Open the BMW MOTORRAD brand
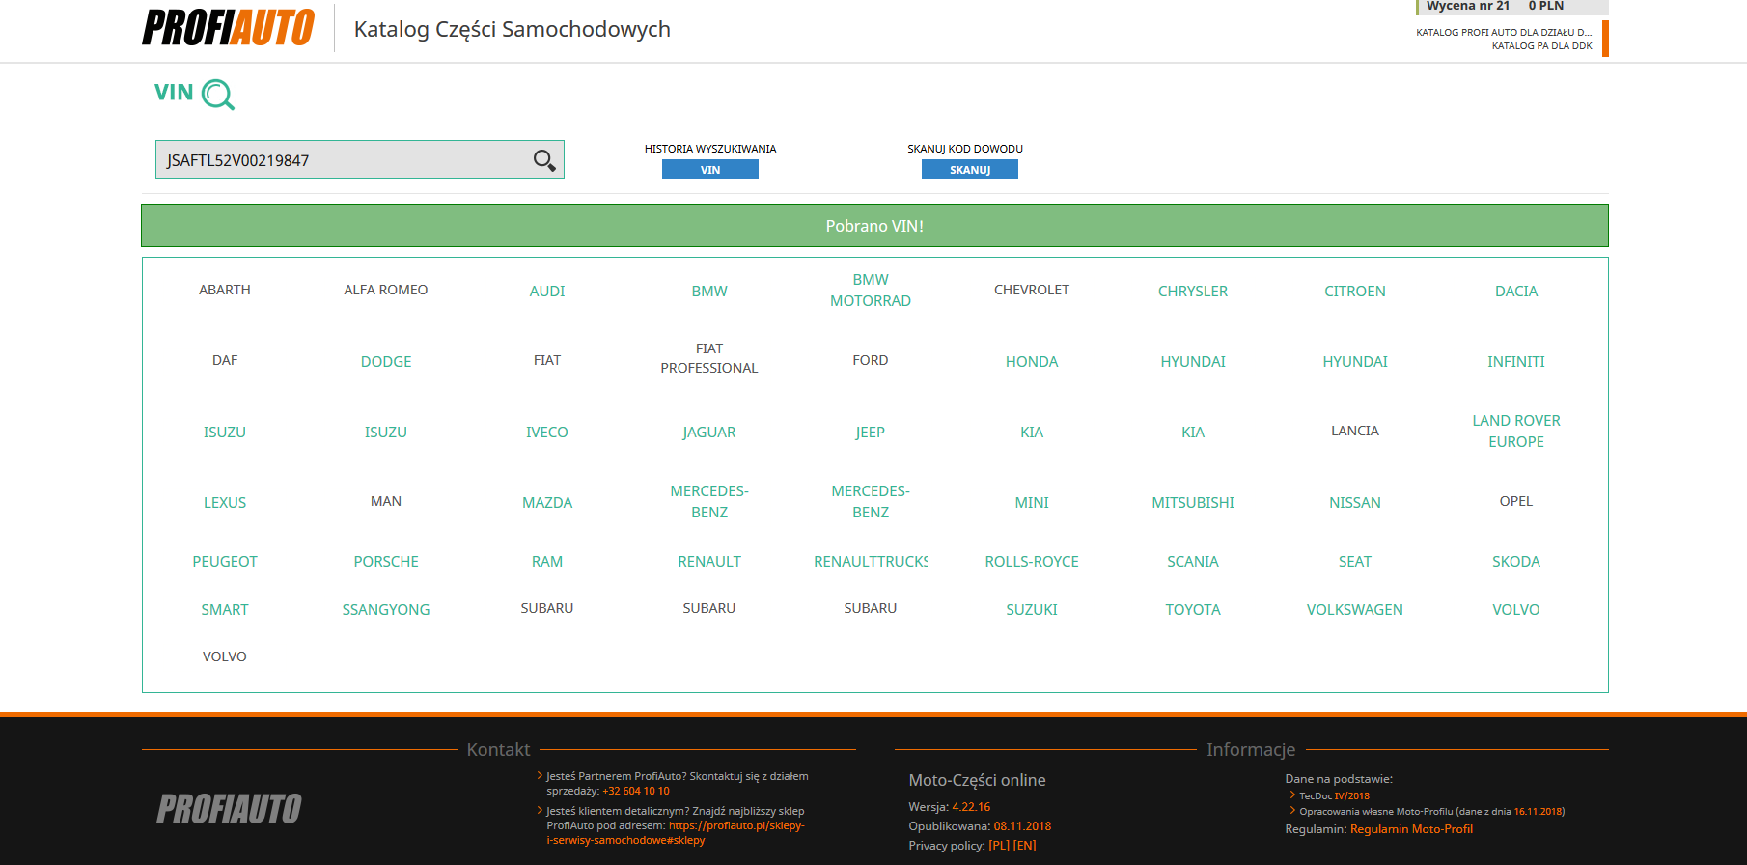This screenshot has width=1747, height=865. [x=871, y=290]
